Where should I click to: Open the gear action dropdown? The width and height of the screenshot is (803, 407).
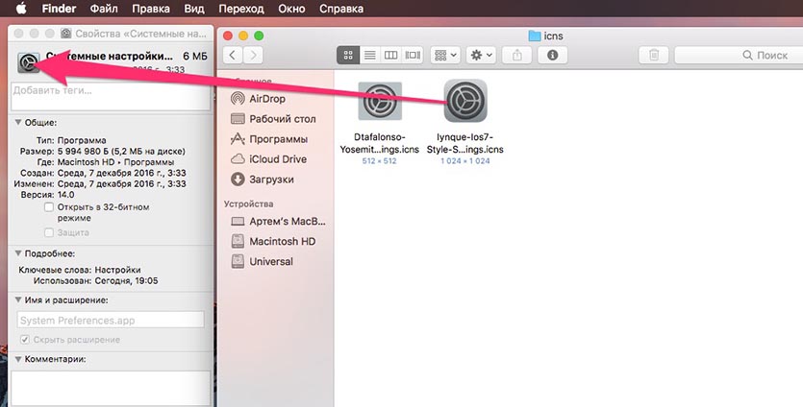click(481, 56)
